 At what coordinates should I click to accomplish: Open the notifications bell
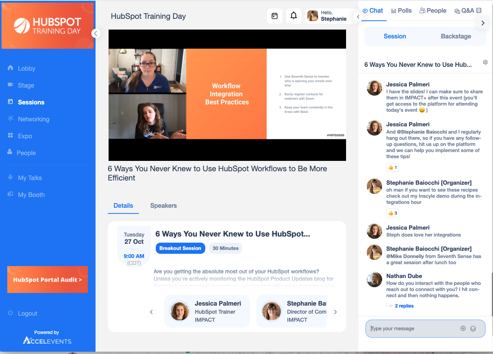pos(294,16)
